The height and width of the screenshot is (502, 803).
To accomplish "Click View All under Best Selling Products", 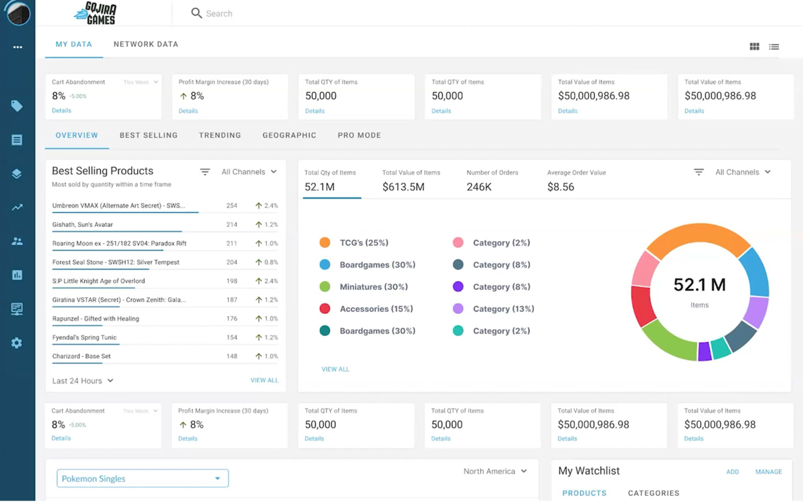I will [x=264, y=380].
